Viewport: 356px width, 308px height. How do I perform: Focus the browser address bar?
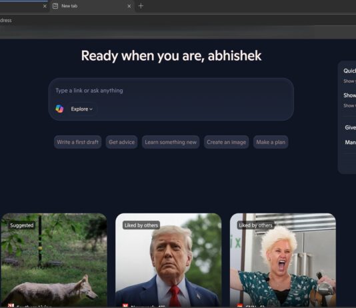178,20
